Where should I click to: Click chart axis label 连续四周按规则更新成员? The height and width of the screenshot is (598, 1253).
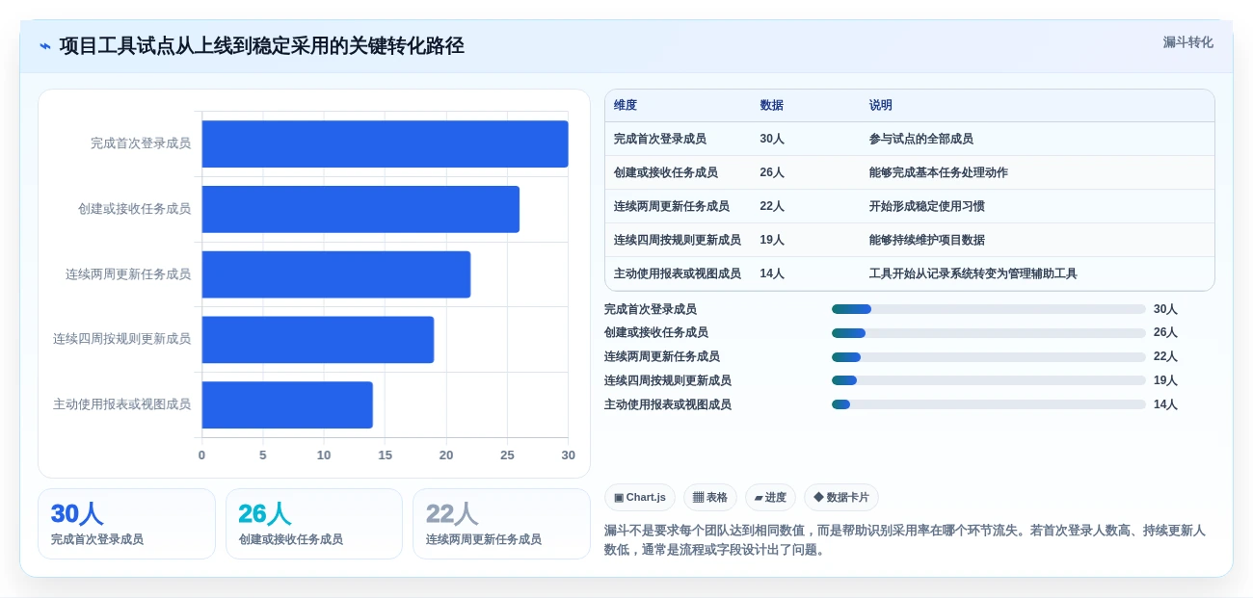[122, 339]
